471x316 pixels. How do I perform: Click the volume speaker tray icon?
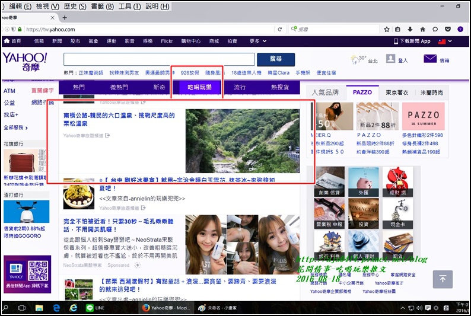click(419, 308)
